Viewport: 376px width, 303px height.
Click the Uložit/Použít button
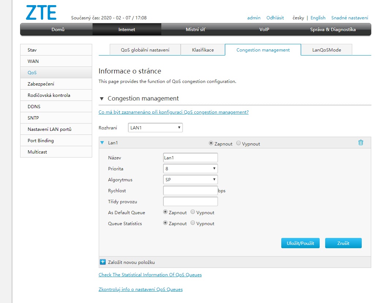tap(300, 243)
